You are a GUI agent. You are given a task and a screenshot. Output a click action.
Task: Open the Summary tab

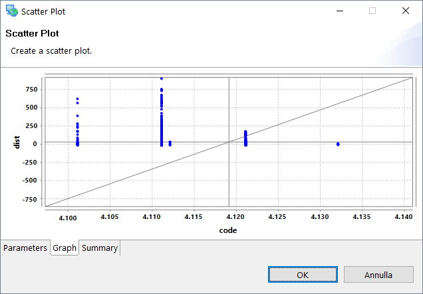coord(99,248)
